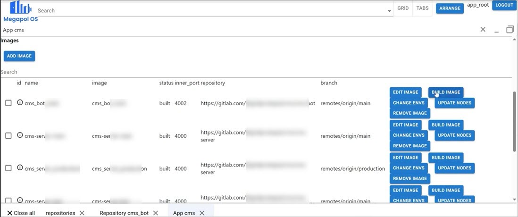Check the production branch row checkbox

pos(8,168)
